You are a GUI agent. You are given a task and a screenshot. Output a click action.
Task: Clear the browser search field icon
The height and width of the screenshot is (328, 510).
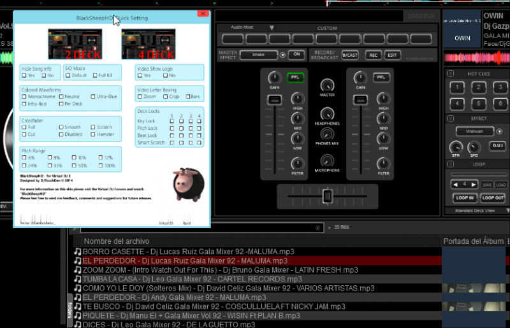[317, 228]
